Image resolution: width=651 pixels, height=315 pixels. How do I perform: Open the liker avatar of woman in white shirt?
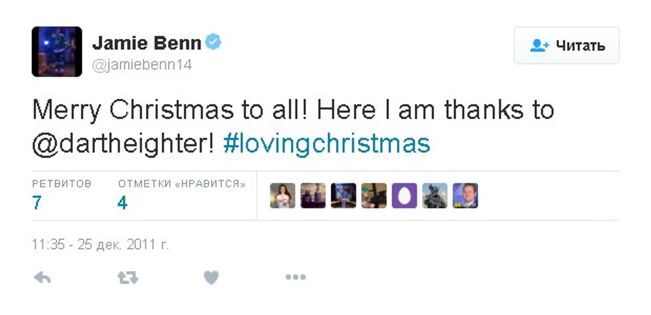[283, 195]
